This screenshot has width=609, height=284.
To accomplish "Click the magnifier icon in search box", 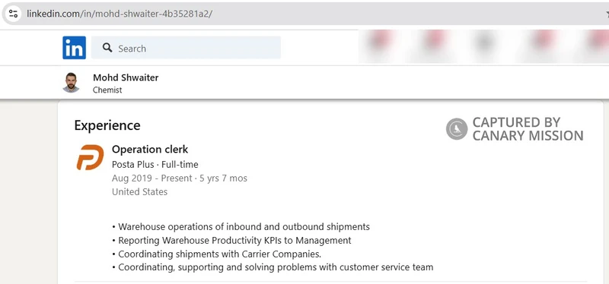I will coord(107,48).
